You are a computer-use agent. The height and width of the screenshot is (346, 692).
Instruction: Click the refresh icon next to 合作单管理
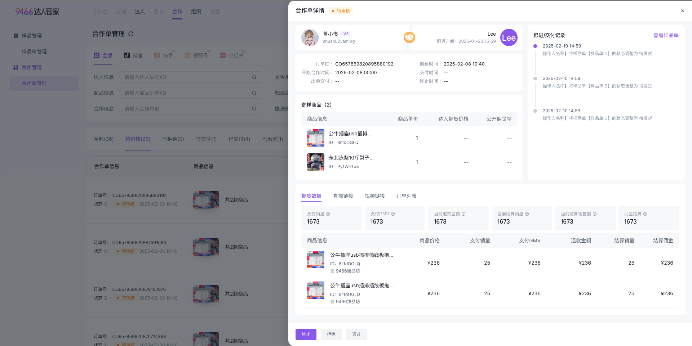pos(131,34)
